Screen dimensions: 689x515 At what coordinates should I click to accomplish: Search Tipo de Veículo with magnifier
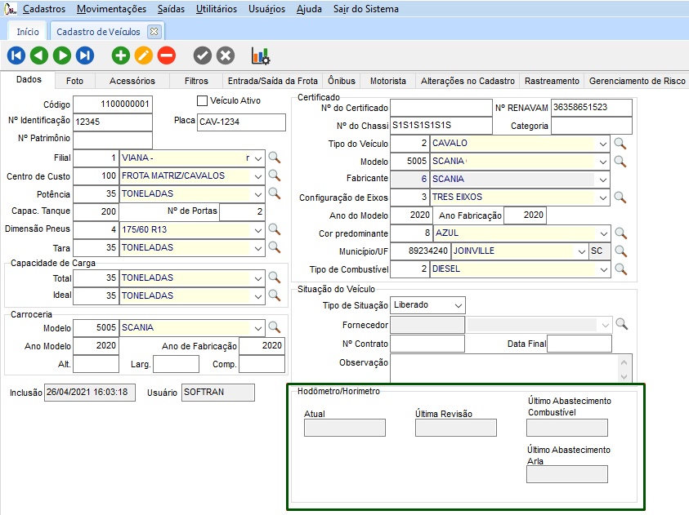(x=620, y=143)
